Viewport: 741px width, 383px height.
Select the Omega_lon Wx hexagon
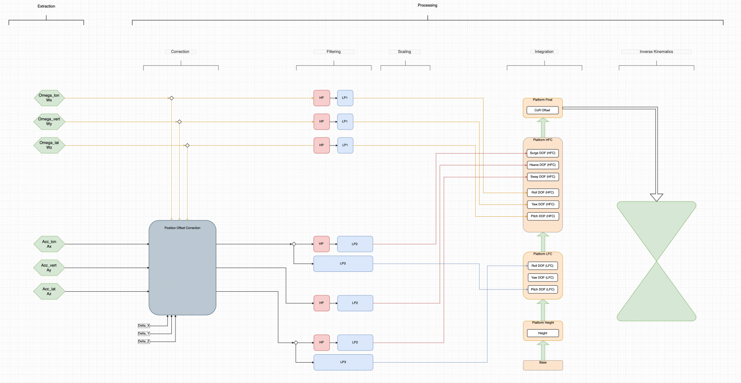click(49, 98)
